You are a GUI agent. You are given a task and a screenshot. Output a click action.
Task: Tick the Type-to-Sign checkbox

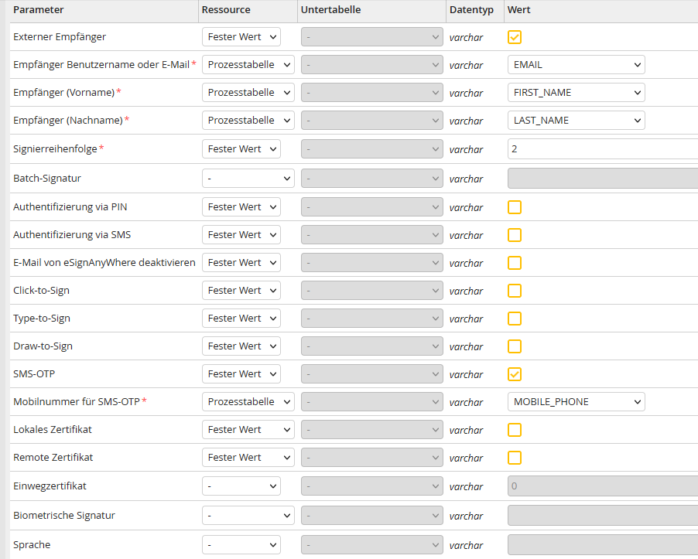pyautogui.click(x=515, y=319)
